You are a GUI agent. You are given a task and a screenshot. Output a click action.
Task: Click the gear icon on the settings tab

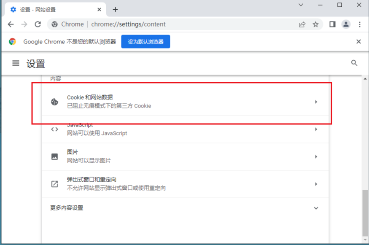pos(13,9)
